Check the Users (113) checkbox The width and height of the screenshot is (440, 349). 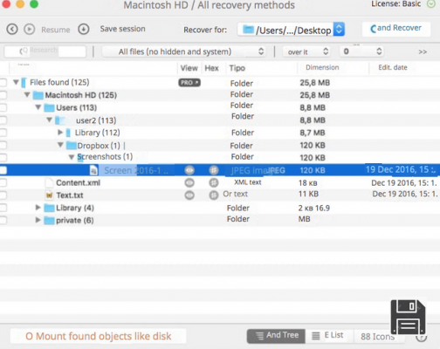click(3, 107)
